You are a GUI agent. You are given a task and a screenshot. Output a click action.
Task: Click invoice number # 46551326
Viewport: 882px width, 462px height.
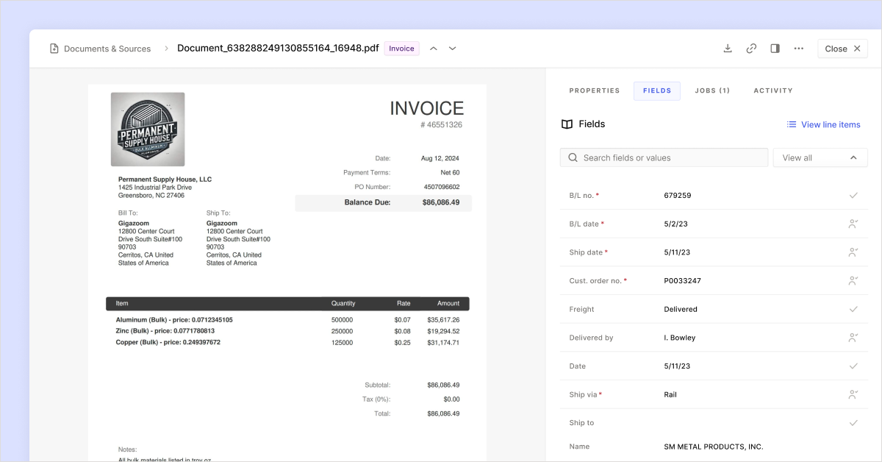pos(441,125)
